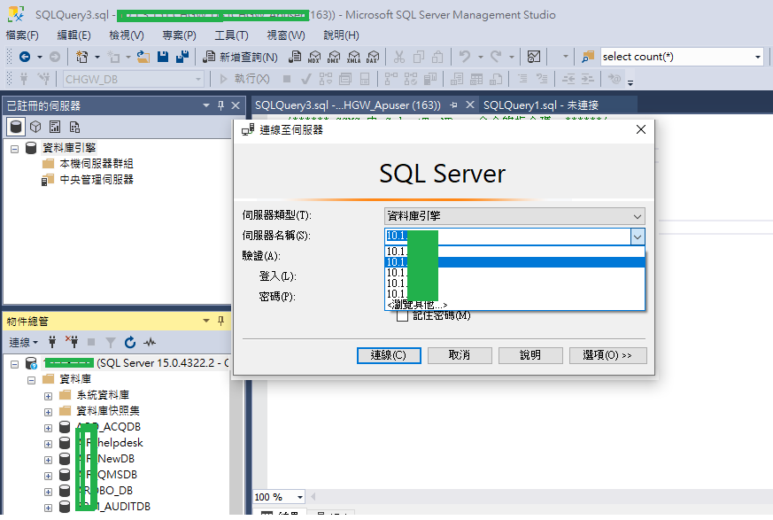Click the Options (選項) >> button

(x=607, y=355)
